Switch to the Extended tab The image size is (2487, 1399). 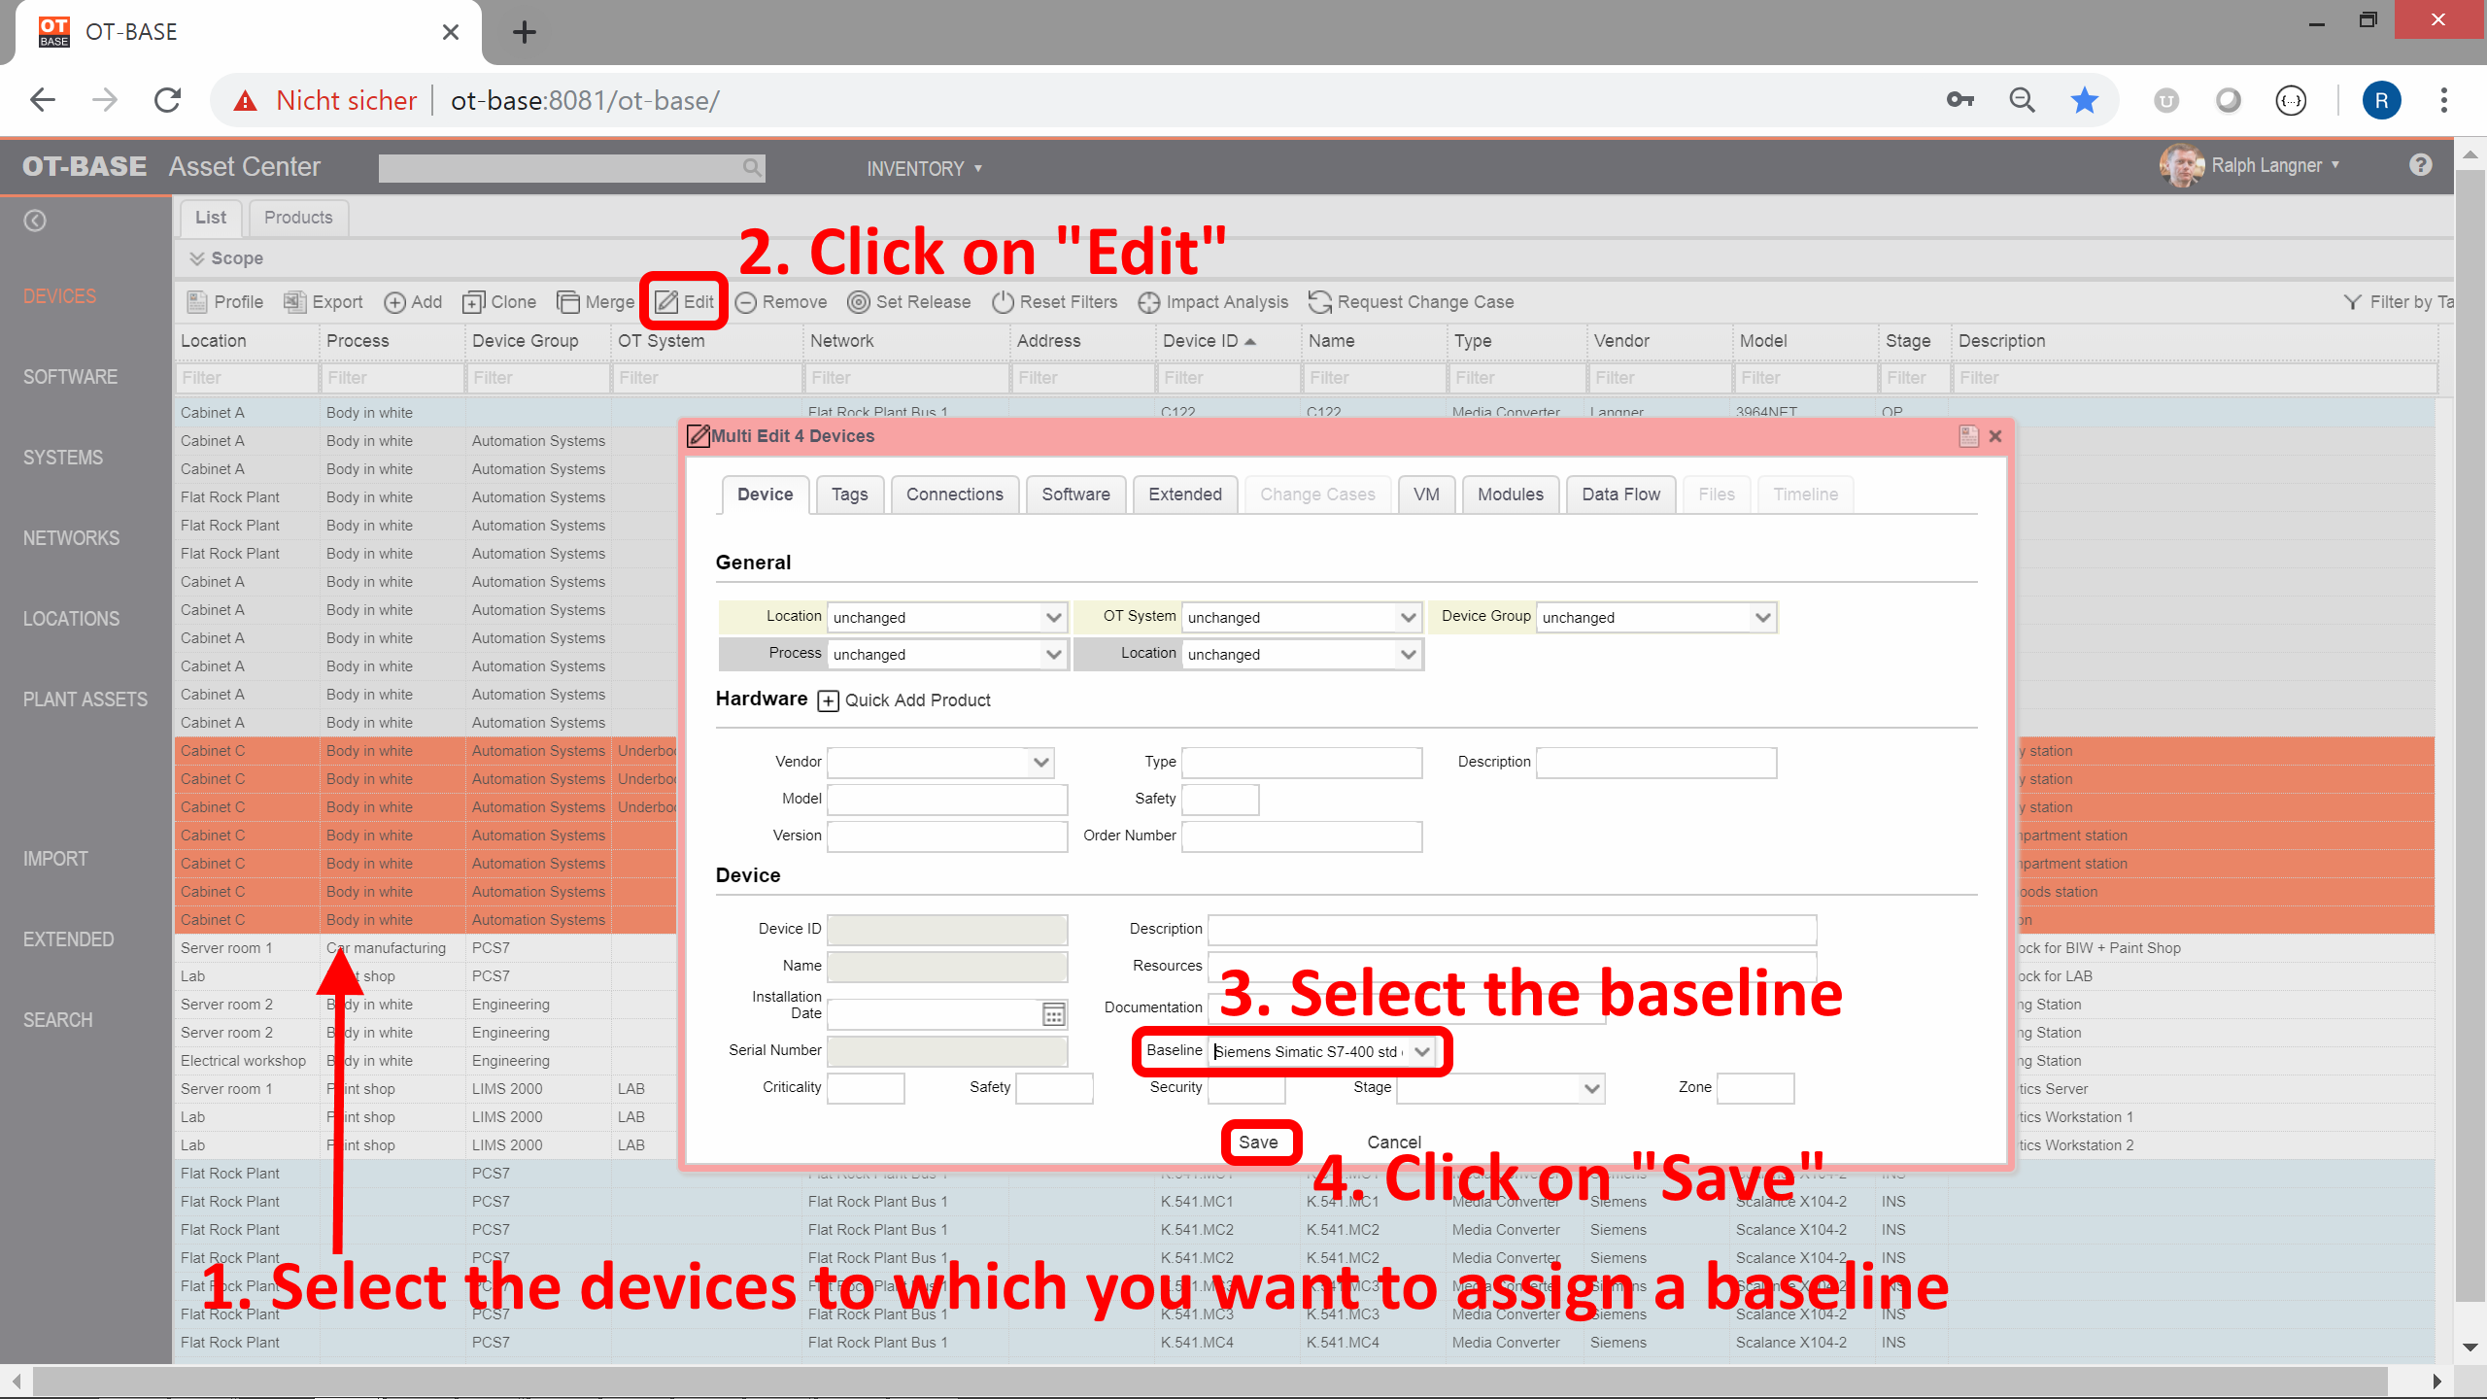point(1185,495)
